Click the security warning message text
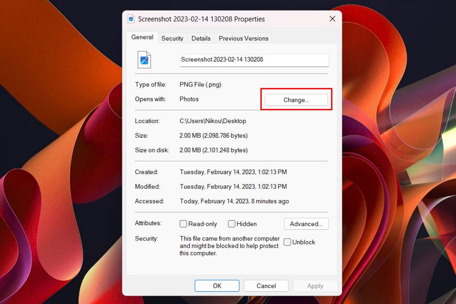The width and height of the screenshot is (456, 304). click(229, 246)
